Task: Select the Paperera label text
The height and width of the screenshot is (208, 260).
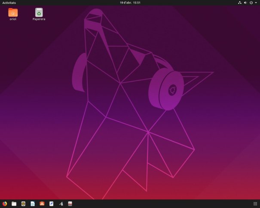Action: click(x=39, y=19)
